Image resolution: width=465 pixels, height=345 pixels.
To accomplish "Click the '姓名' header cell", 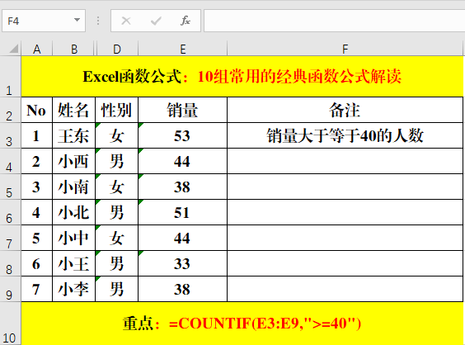I will pos(74,110).
